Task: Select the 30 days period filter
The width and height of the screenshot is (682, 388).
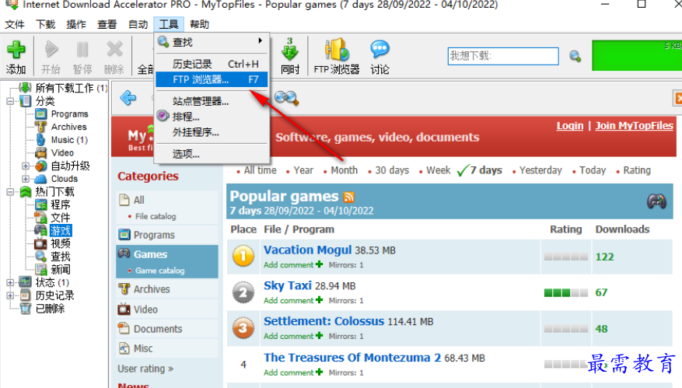Action: pyautogui.click(x=392, y=170)
